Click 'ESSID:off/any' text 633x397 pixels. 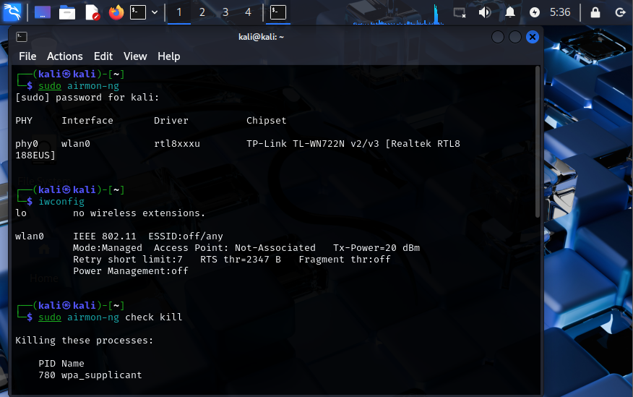[186, 236]
